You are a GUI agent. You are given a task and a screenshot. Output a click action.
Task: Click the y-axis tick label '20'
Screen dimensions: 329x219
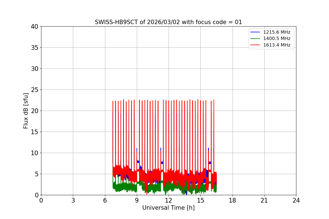pyautogui.click(x=35, y=111)
